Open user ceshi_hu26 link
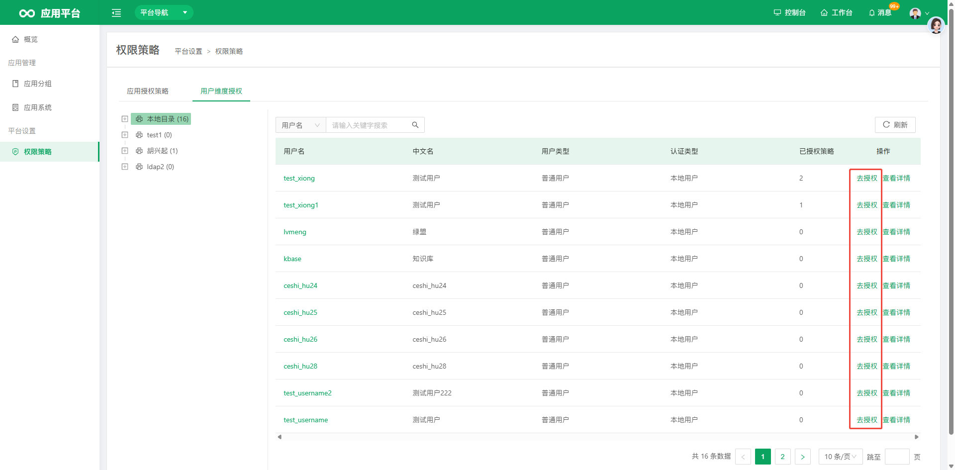Image resolution: width=955 pixels, height=470 pixels. tap(300, 339)
